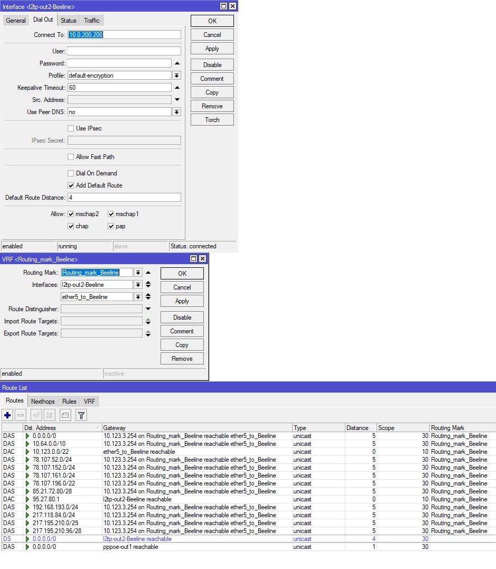The height and width of the screenshot is (569, 496).
Task: Uncheck mschap1 authentication
Action: click(111, 214)
